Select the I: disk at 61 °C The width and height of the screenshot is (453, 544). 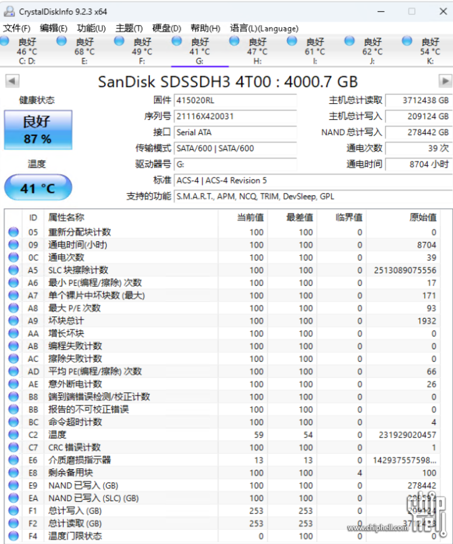pos(315,52)
